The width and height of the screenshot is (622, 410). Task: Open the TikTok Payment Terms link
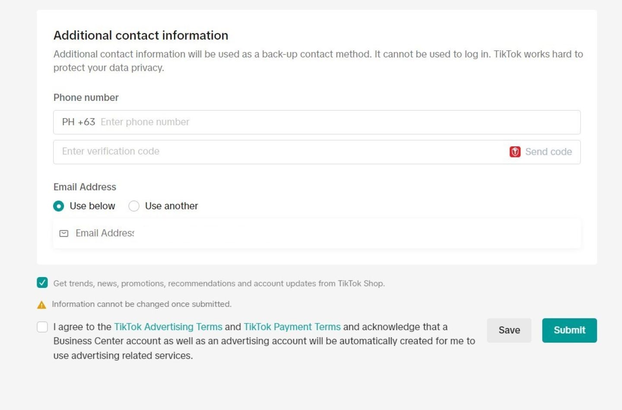292,327
